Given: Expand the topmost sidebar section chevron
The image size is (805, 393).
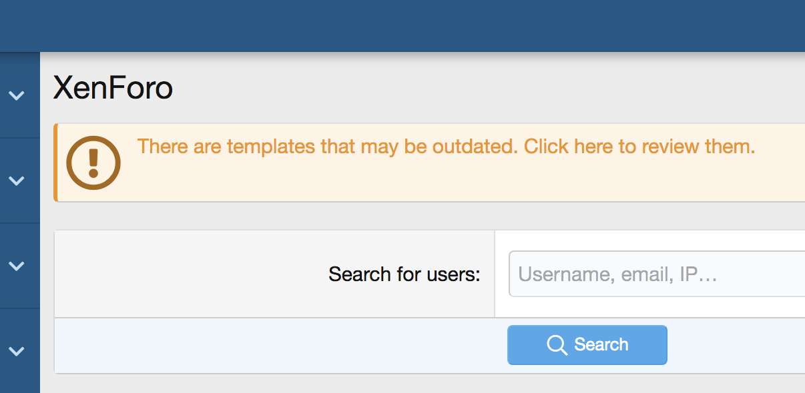Looking at the screenshot, I should [x=16, y=96].
